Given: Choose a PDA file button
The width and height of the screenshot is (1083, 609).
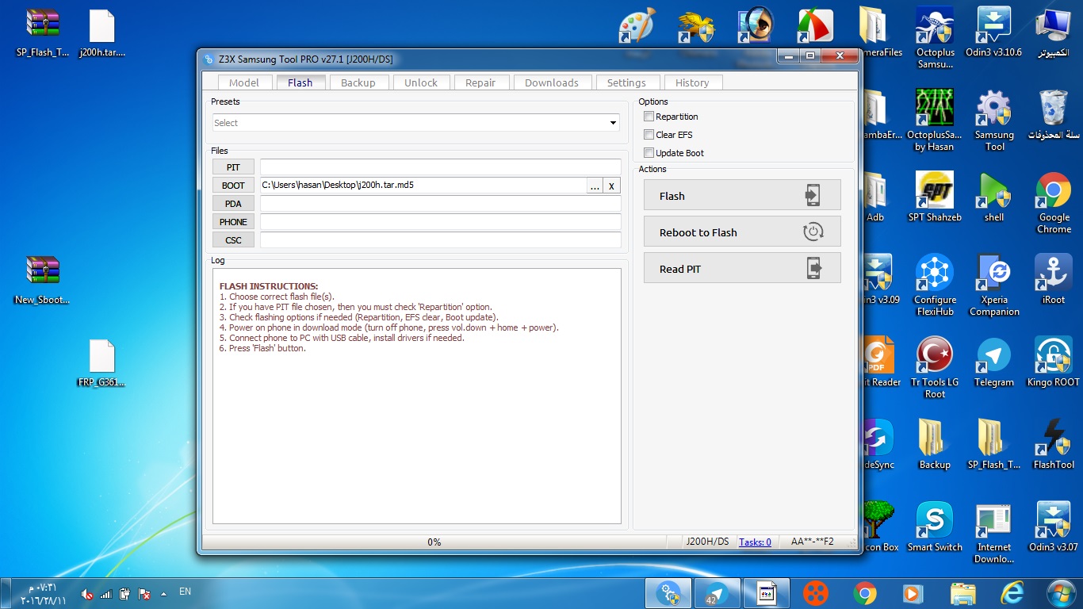Looking at the screenshot, I should tap(233, 204).
